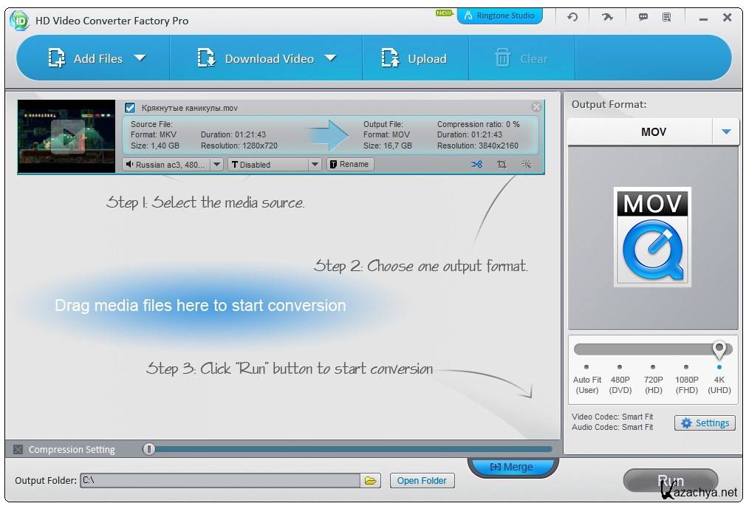This screenshot has height=506, width=746.
Task: Remove the file with the X icon
Action: (536, 107)
